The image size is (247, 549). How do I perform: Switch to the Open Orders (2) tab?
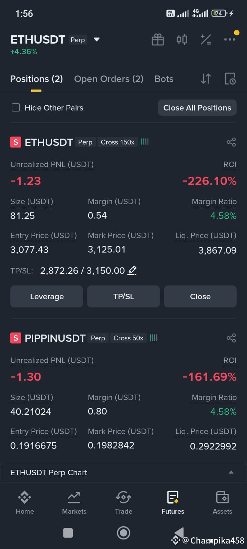(x=109, y=79)
